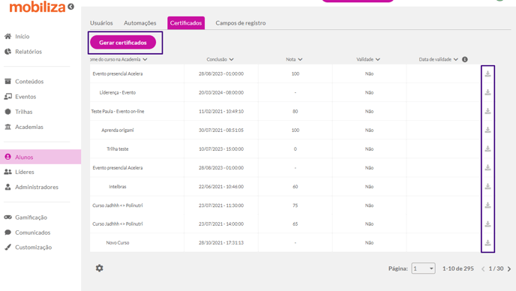Click info icon beside Data de validade
The height and width of the screenshot is (291, 516).
(x=465, y=59)
